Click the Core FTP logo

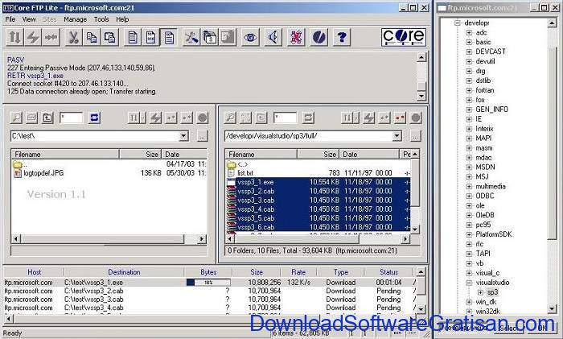tap(404, 37)
